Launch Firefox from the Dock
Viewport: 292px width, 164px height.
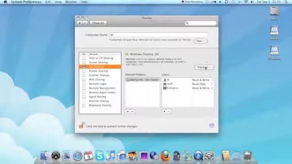pyautogui.click(x=166, y=156)
